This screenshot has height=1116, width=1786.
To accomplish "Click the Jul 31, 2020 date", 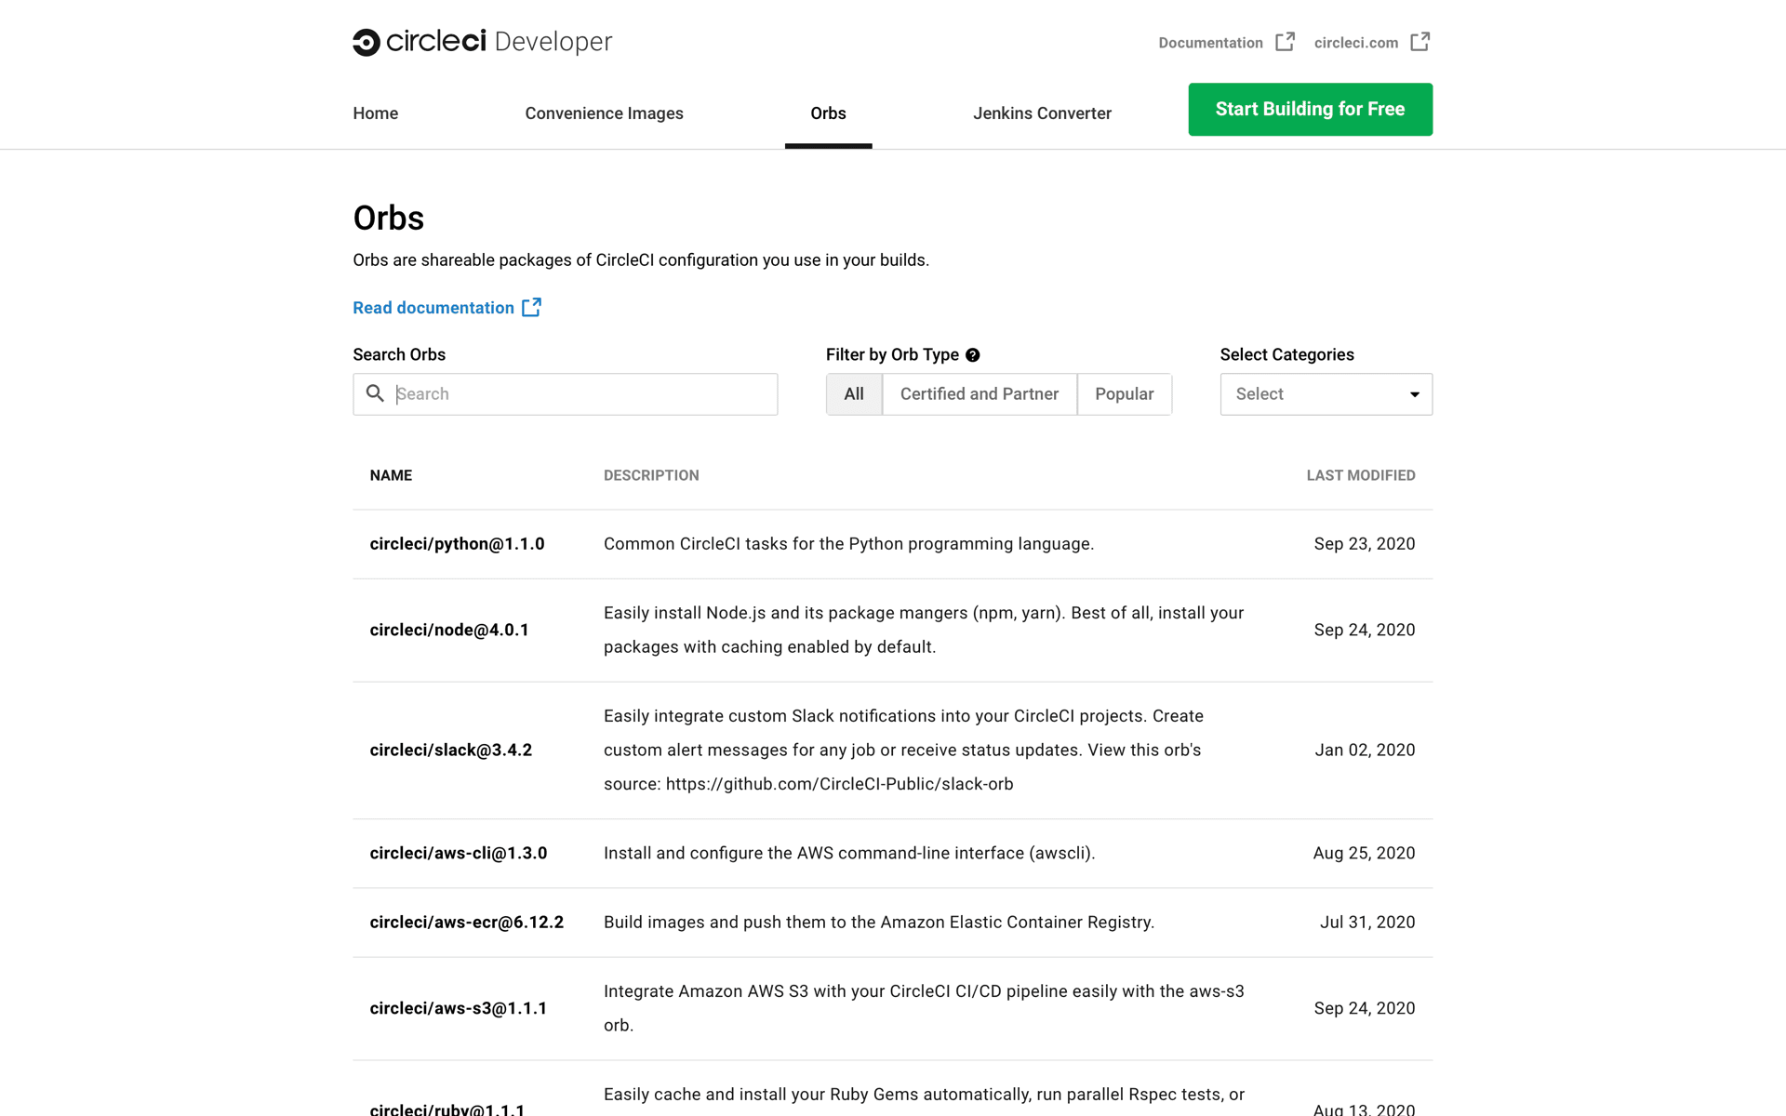I will (x=1367, y=922).
